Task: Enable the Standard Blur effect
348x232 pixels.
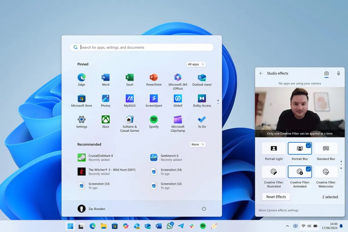Action: 326,148
